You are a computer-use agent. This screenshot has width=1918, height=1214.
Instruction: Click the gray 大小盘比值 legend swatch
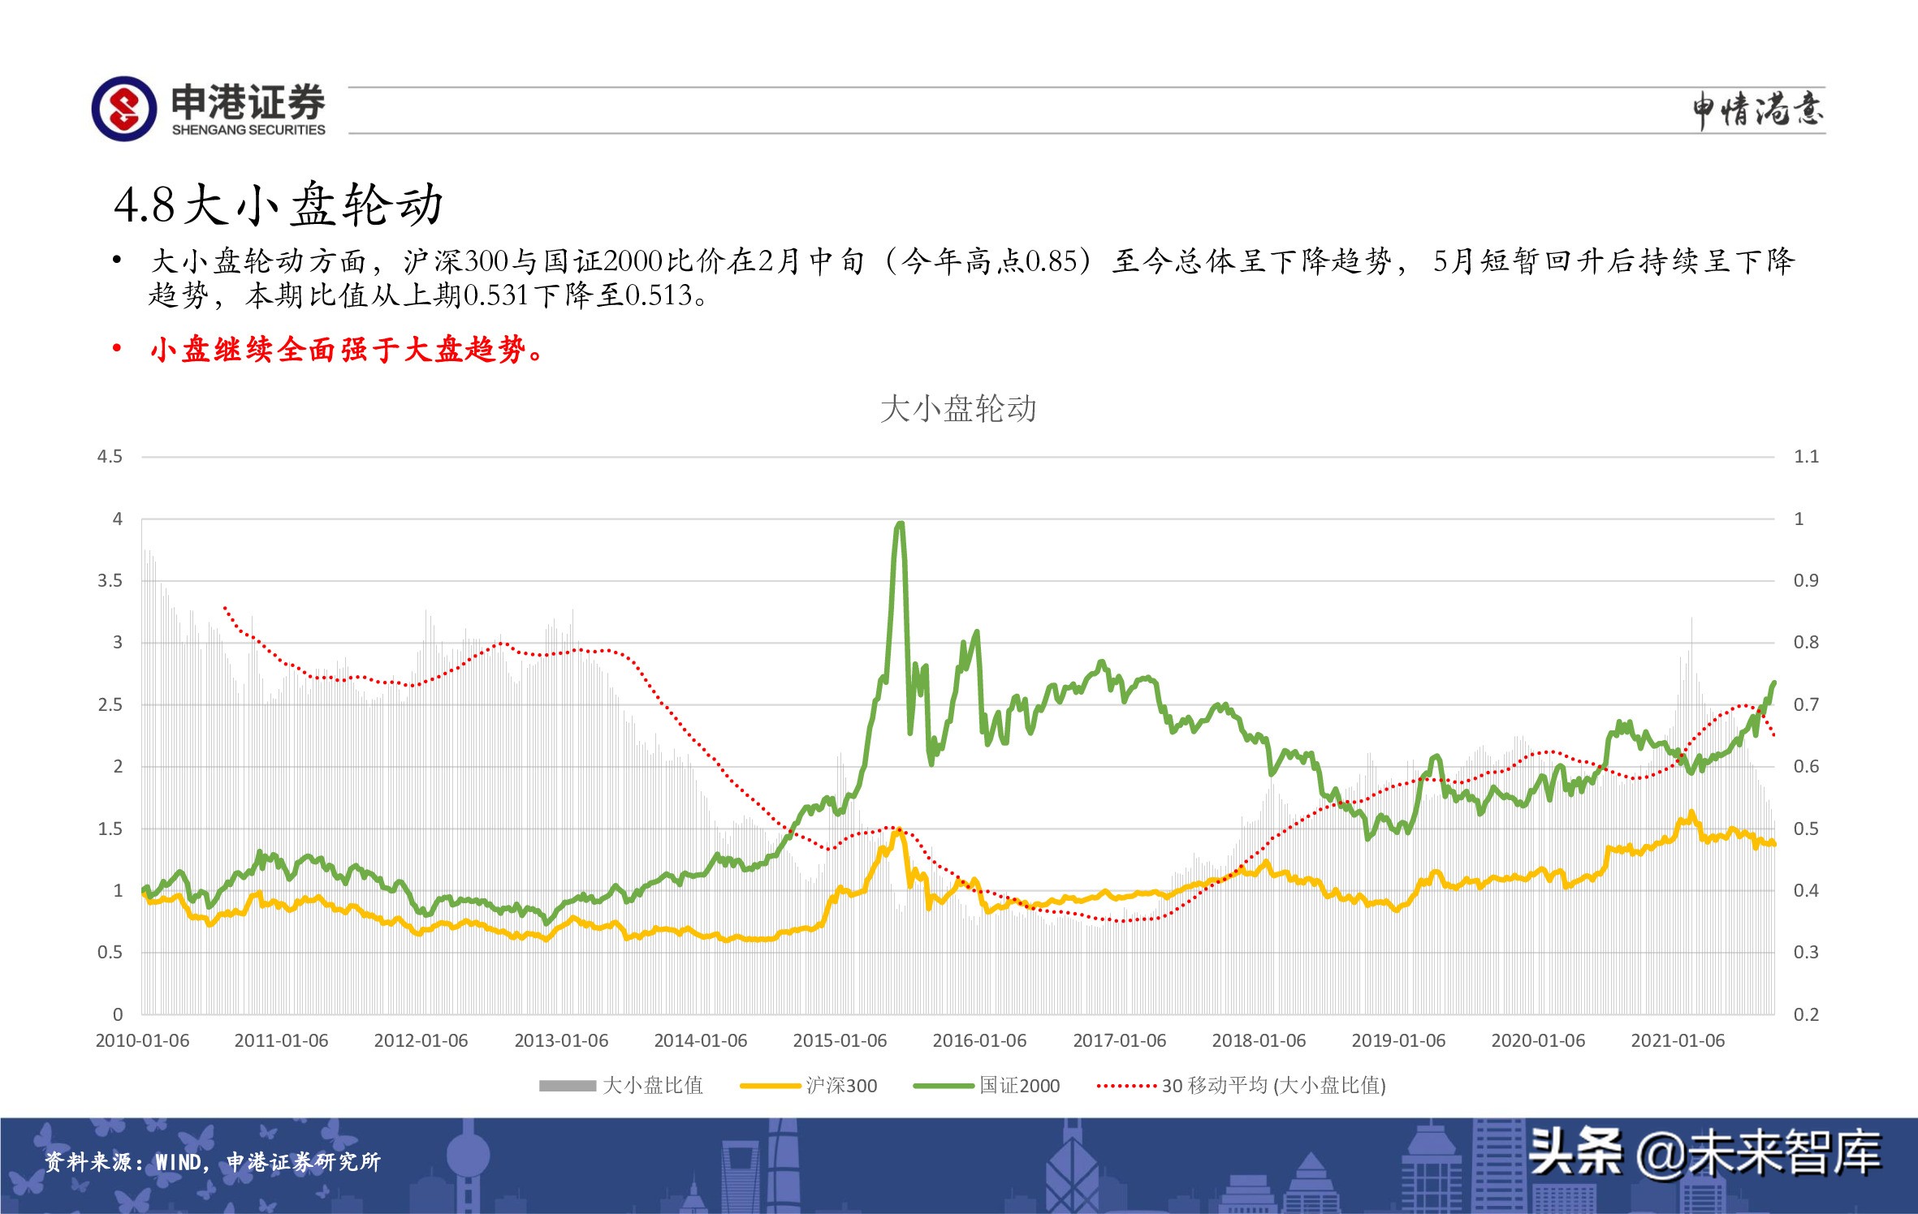tap(568, 1086)
